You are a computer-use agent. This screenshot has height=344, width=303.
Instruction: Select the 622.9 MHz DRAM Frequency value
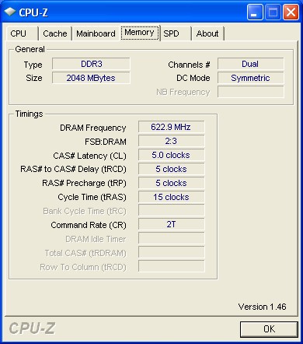[x=171, y=127]
